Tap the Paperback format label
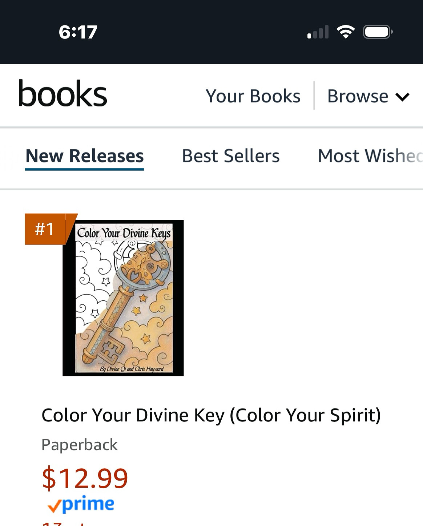423x526 pixels. click(x=80, y=445)
